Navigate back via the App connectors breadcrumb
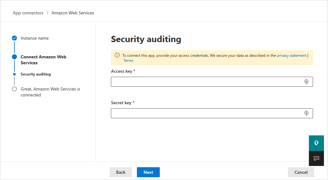The width and height of the screenshot is (328, 180). coord(28,13)
